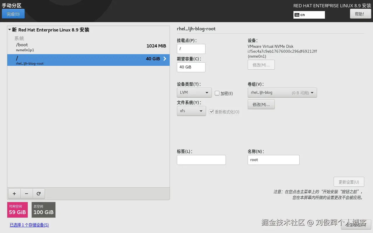Reload storage configuration from disk icon

[x=38, y=194]
